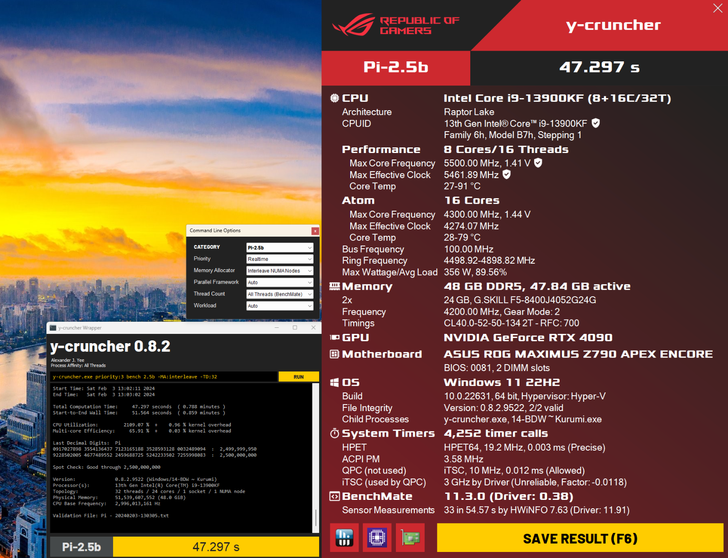The image size is (728, 558).
Task: Close the Command Line Options window
Action: click(315, 231)
